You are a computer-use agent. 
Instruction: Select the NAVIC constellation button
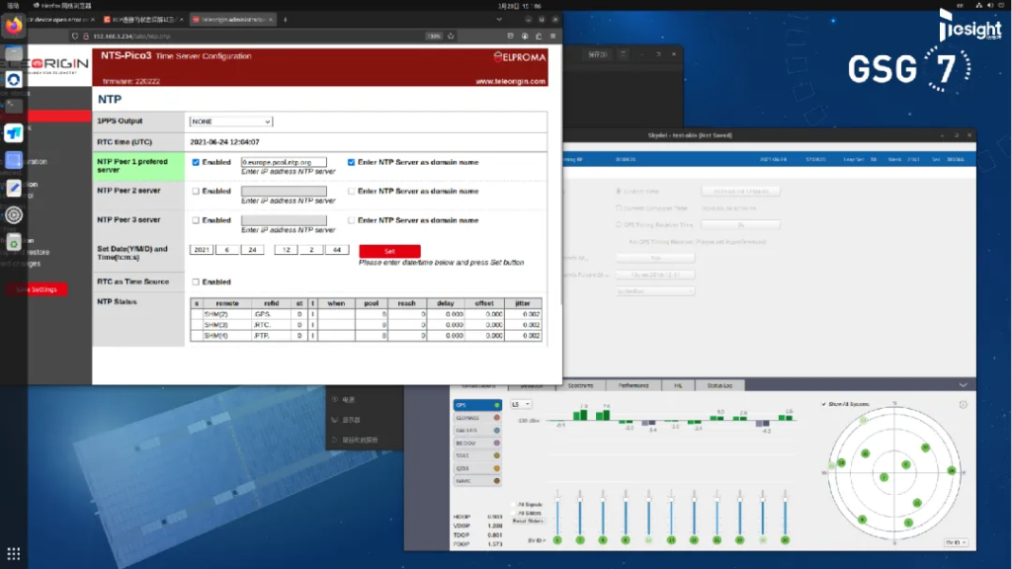477,481
